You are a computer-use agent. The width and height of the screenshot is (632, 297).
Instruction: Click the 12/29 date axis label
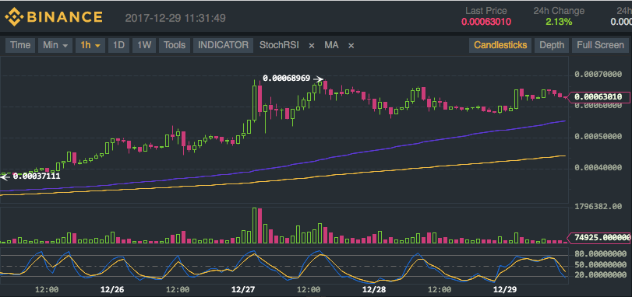click(x=505, y=289)
